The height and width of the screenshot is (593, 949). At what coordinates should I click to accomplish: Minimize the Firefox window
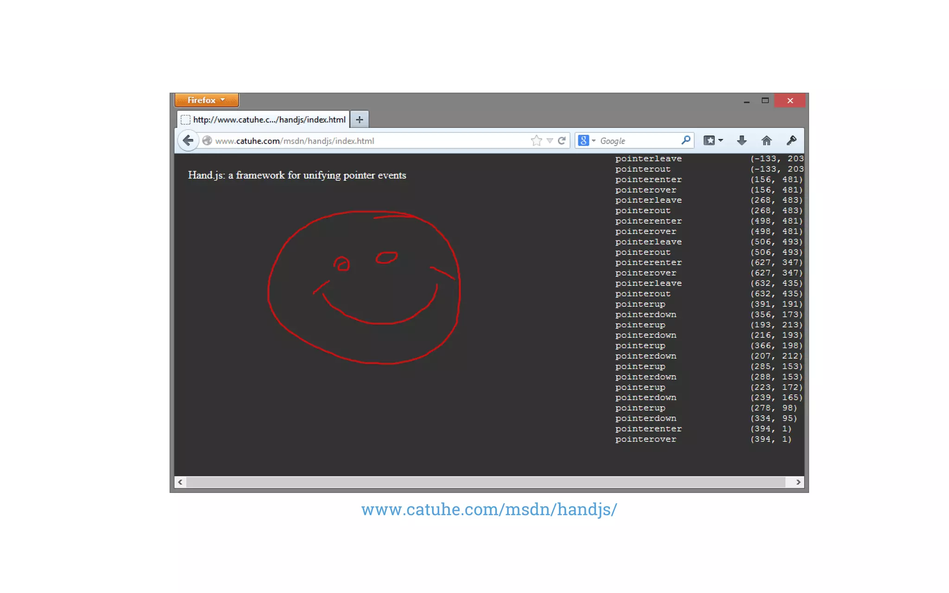(747, 101)
